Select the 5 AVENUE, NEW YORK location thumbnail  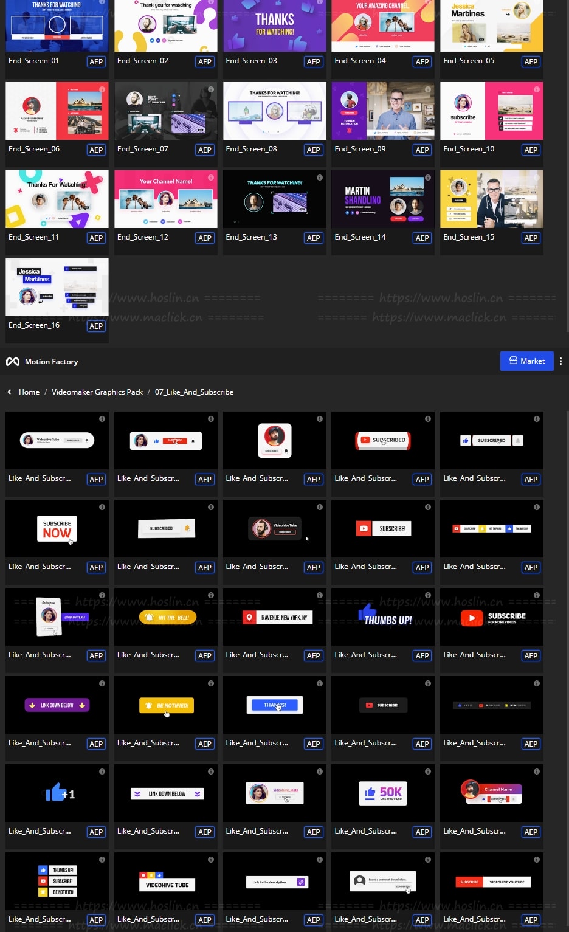pos(275,616)
